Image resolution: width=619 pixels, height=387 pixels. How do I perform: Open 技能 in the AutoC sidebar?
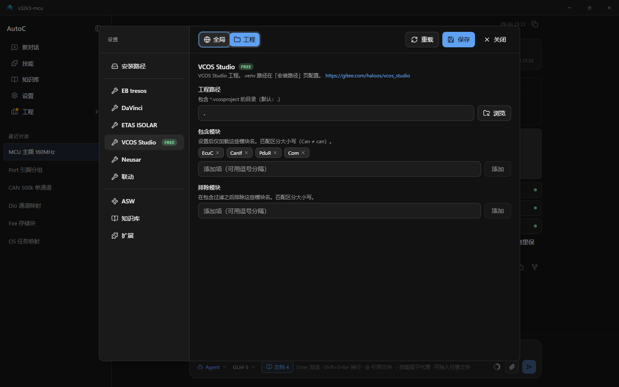pos(52,64)
